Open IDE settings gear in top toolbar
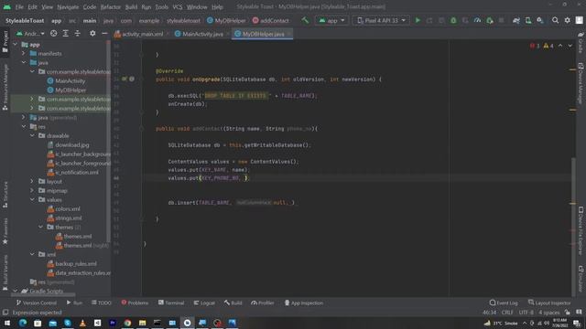This screenshot has height=329, width=586. pyautogui.click(x=568, y=20)
